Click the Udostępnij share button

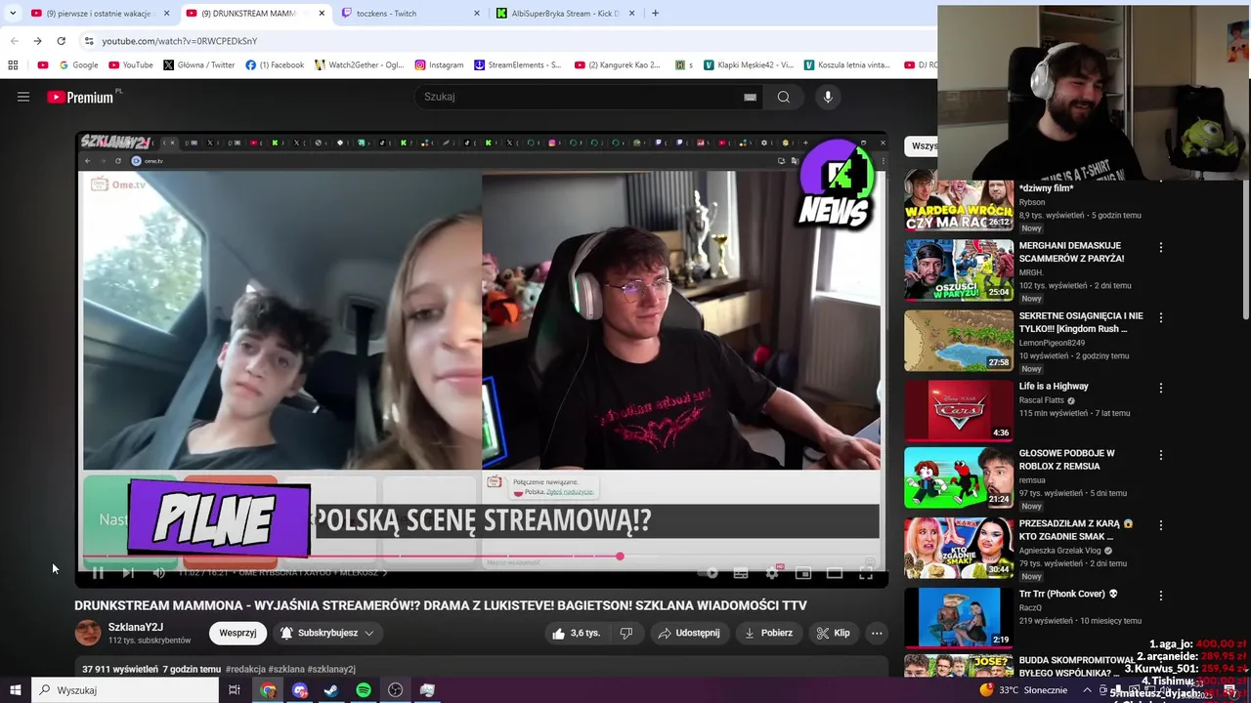[x=689, y=633]
